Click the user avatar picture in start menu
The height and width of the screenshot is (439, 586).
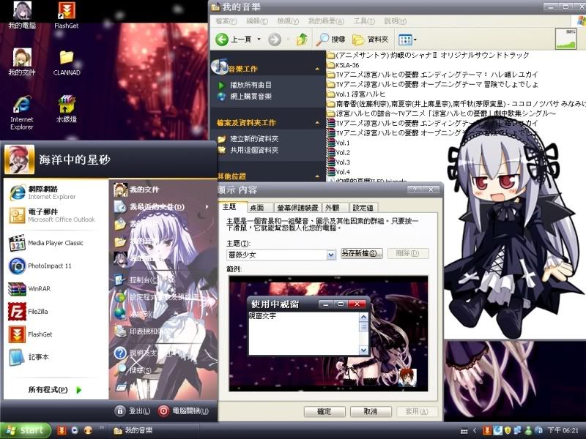(x=20, y=160)
